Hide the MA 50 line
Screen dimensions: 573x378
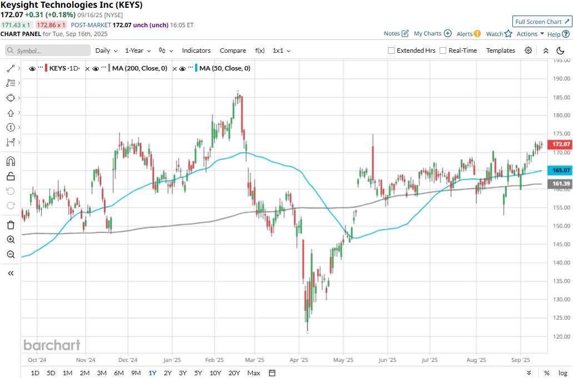(x=182, y=69)
